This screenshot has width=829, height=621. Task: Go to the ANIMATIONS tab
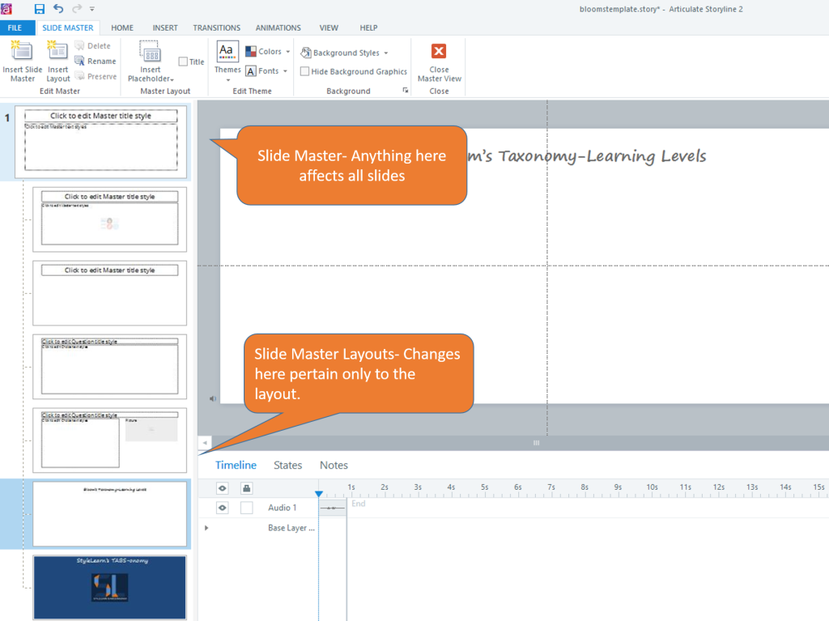278,28
